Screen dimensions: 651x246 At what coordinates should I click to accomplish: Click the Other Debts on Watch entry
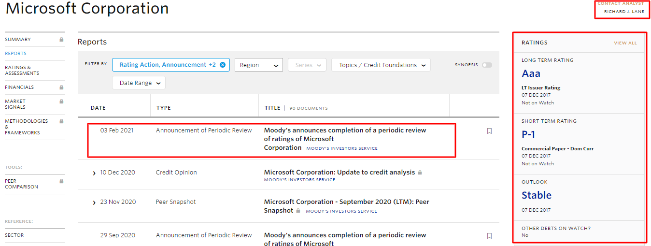click(x=556, y=232)
